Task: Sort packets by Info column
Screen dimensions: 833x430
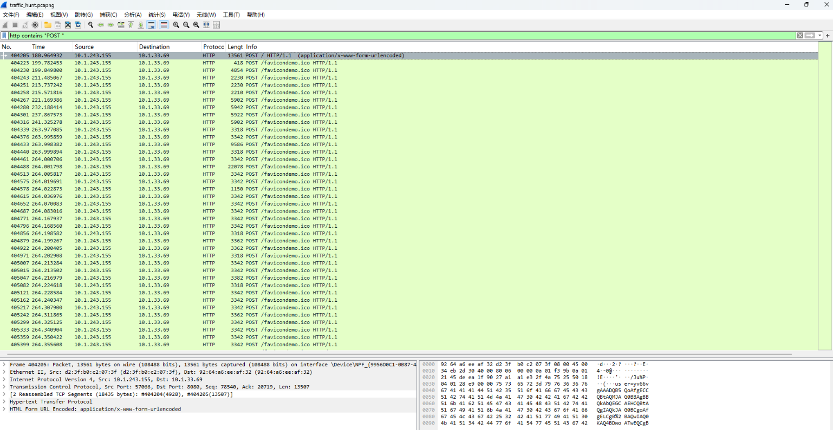Action: [x=531, y=47]
